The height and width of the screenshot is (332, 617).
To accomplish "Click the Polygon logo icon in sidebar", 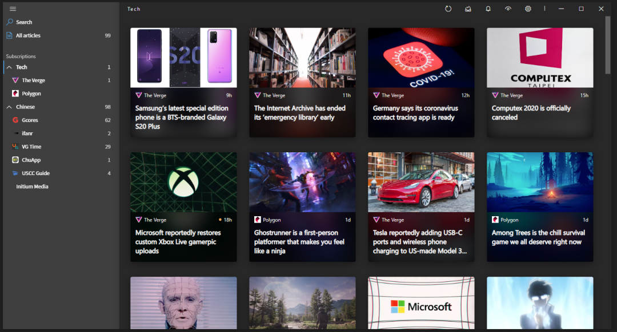I will 15,94.
